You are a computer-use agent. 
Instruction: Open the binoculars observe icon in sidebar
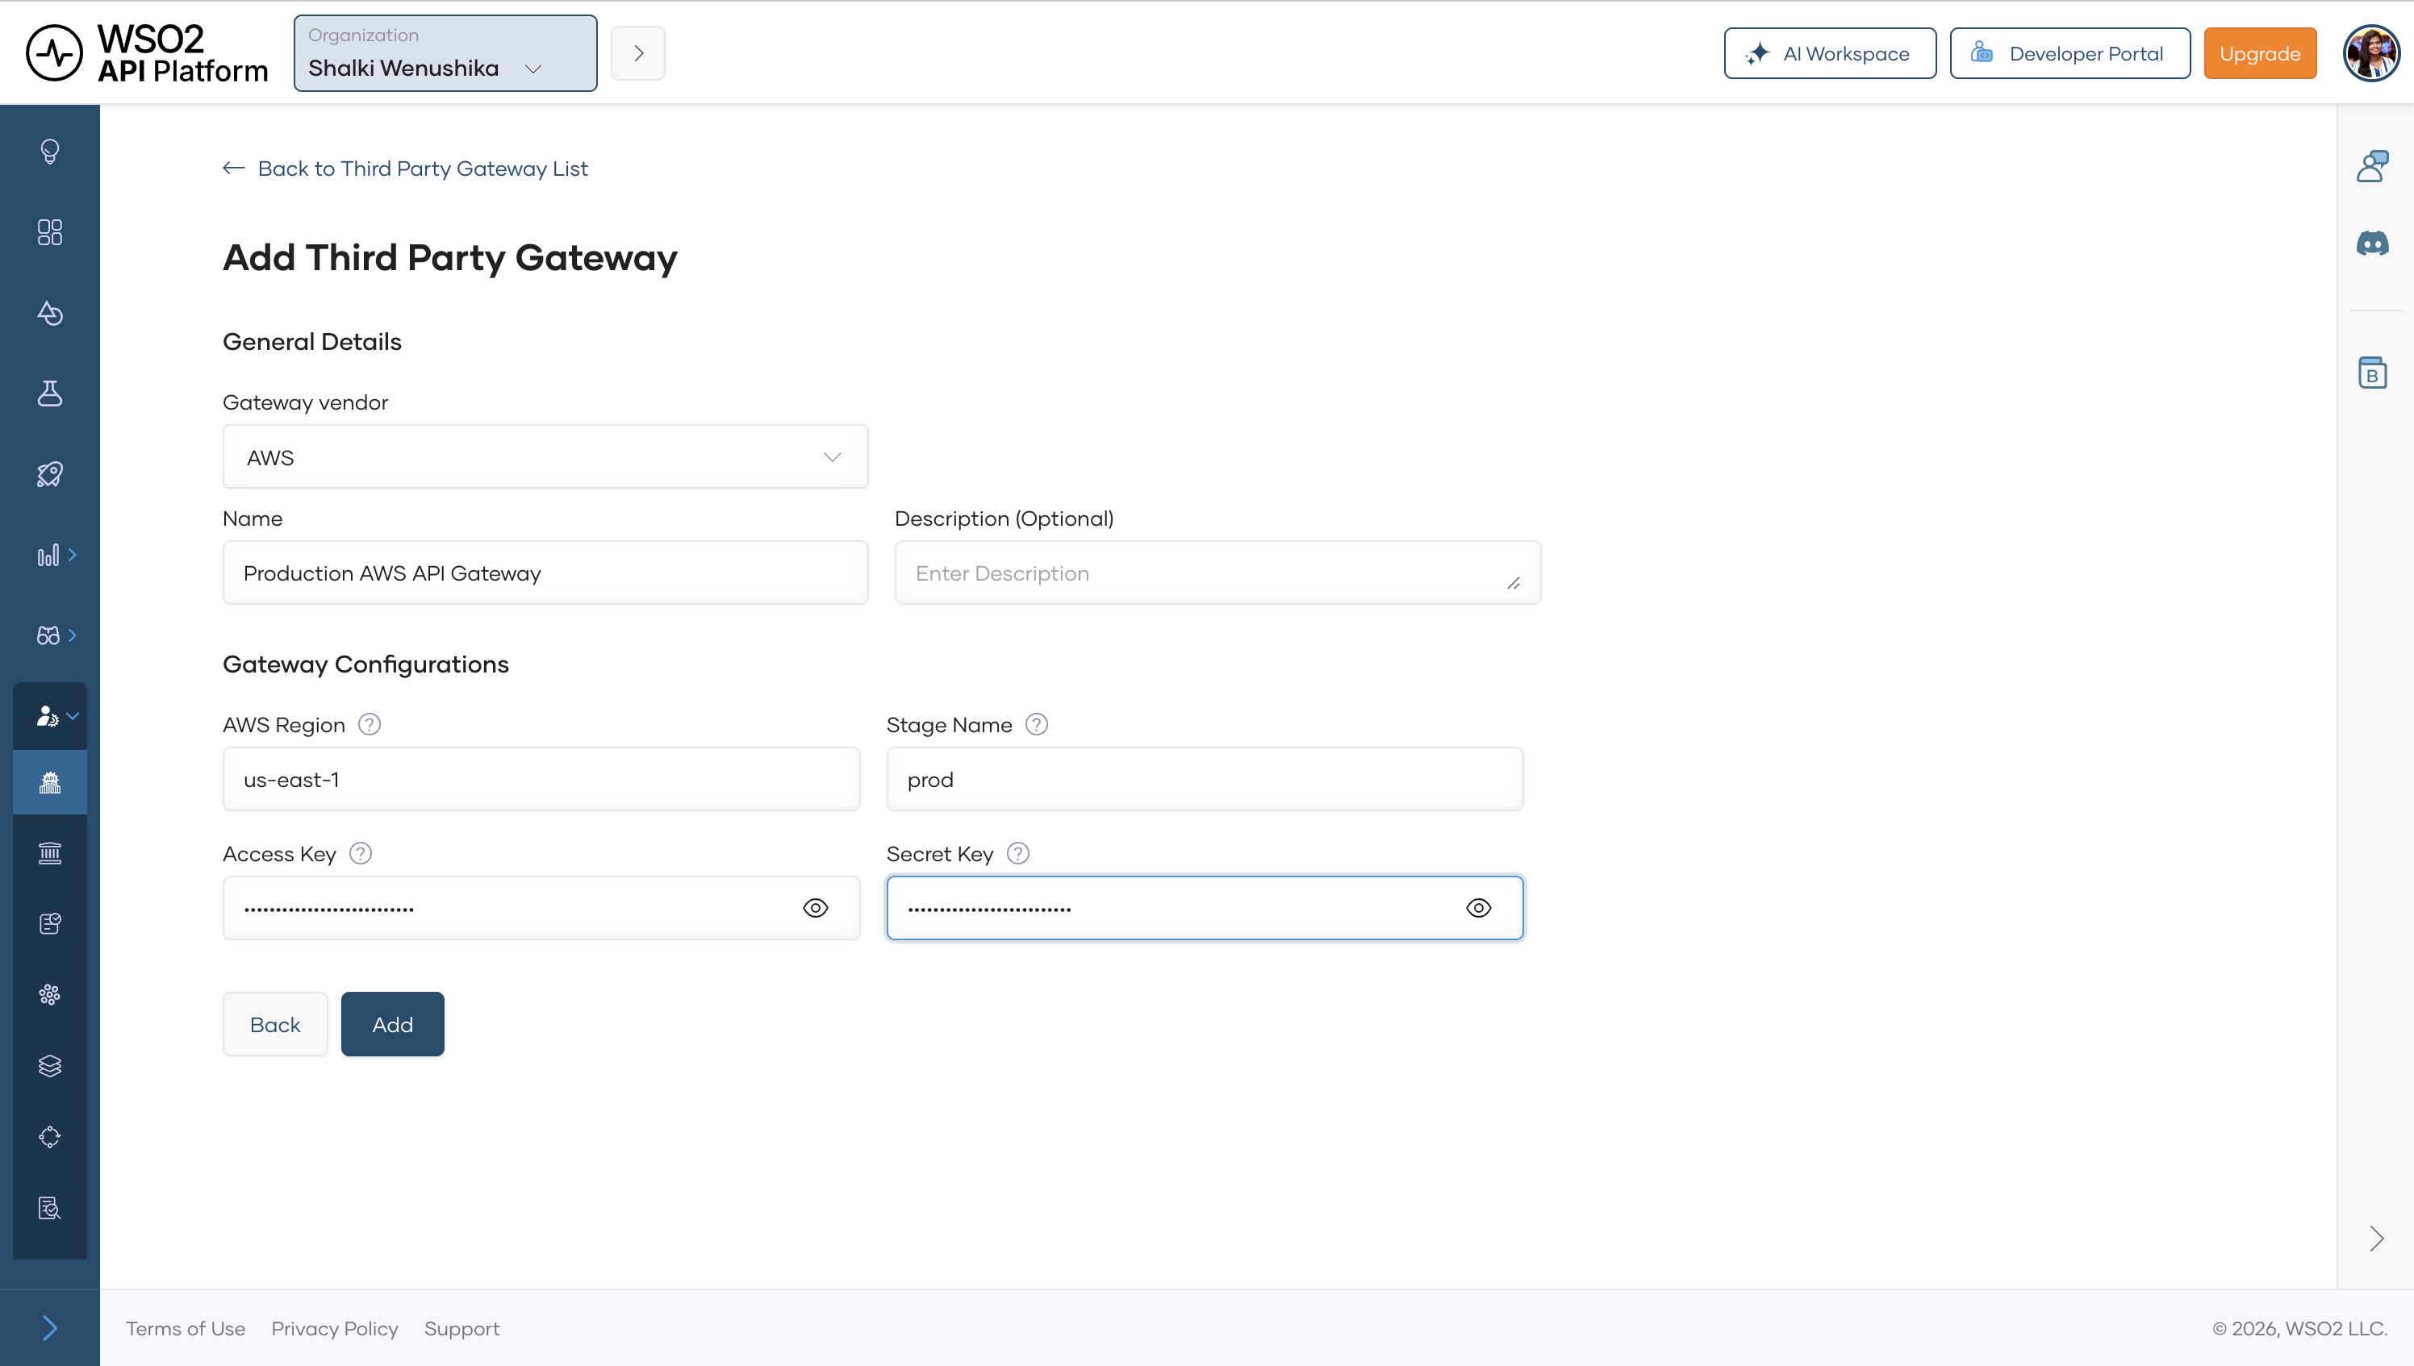click(x=48, y=635)
